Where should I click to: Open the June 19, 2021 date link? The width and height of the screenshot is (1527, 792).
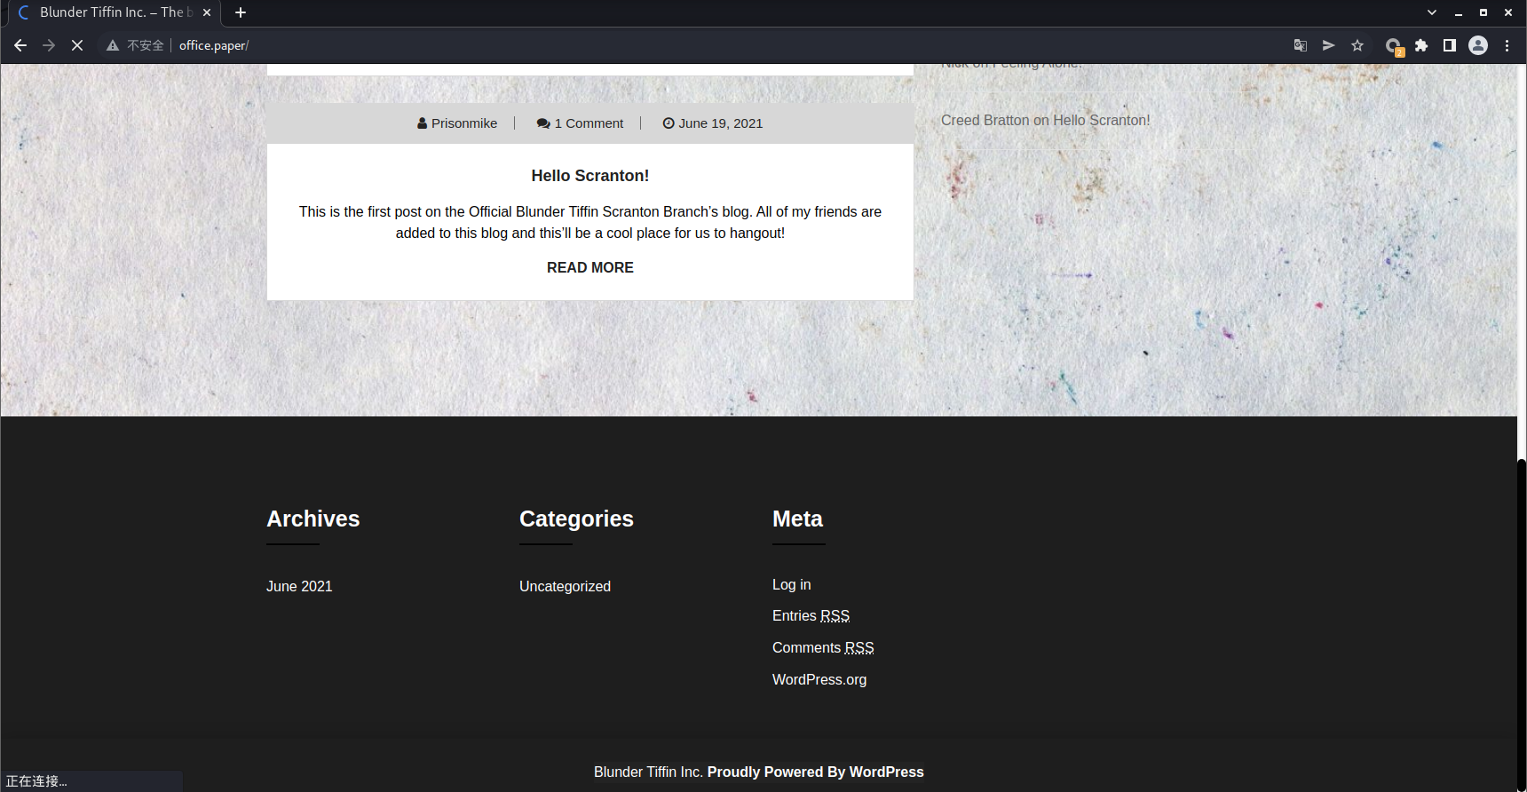[713, 123]
